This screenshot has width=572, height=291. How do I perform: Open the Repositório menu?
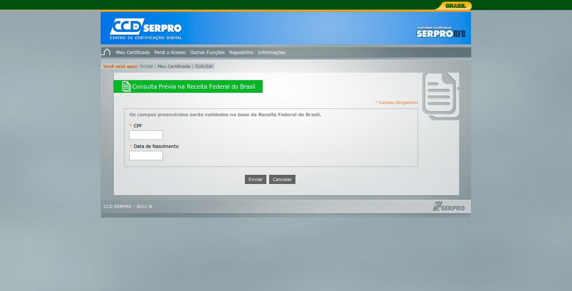[x=241, y=53]
